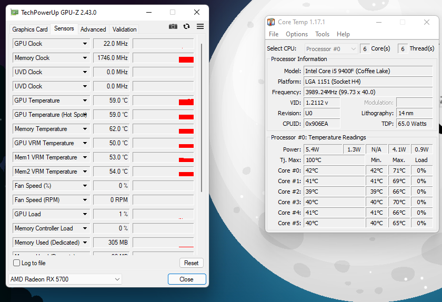Click the Core #0 temperature 42°C
442x302 pixels.
334,170
